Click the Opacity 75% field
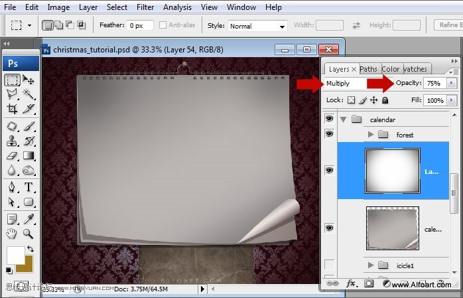Viewport: 463px width, 298px height. point(435,83)
